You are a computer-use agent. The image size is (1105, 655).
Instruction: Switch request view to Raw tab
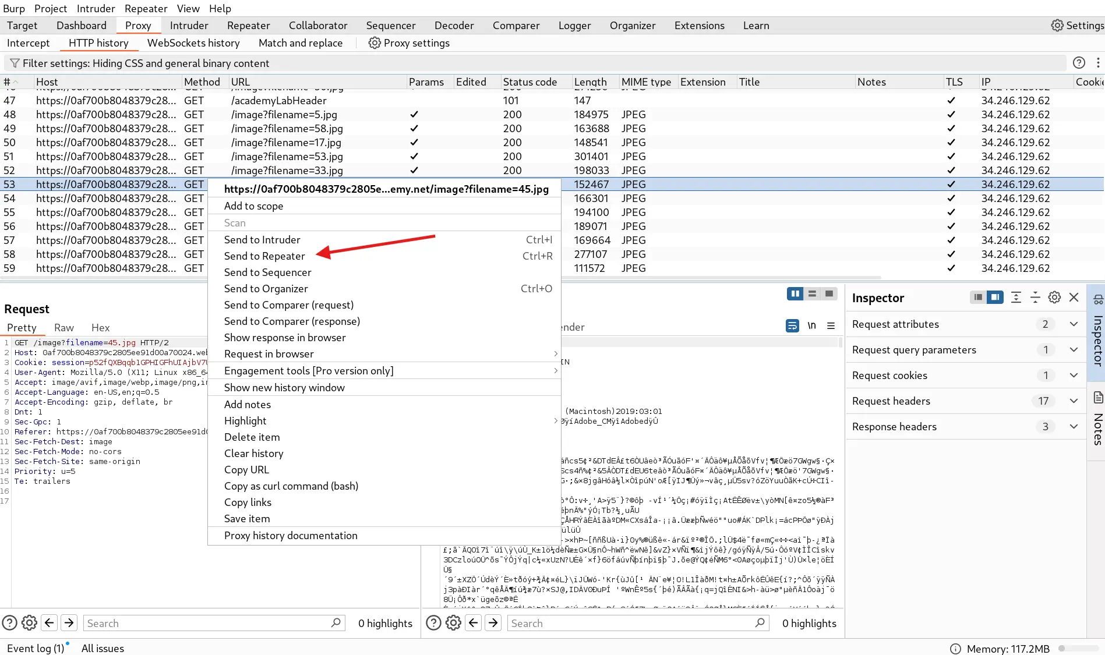click(64, 327)
